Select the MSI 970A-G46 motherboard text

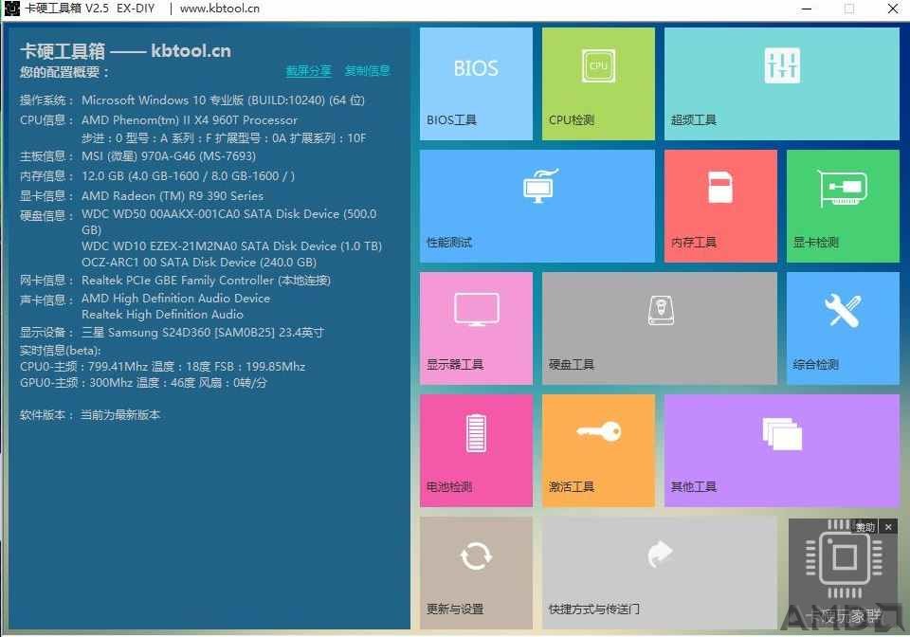pyautogui.click(x=169, y=156)
